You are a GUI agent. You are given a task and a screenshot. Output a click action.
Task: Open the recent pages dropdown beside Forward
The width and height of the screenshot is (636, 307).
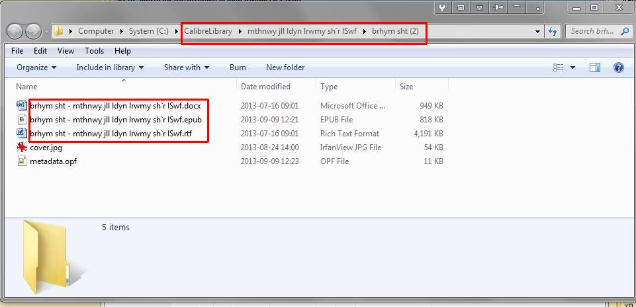46,31
